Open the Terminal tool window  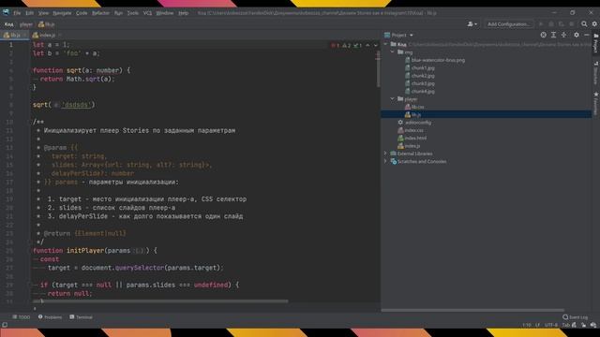click(x=82, y=317)
